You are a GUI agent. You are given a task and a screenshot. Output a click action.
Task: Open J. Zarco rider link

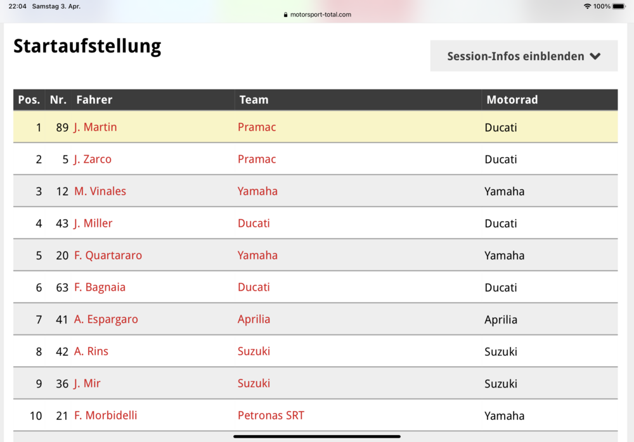(x=93, y=159)
